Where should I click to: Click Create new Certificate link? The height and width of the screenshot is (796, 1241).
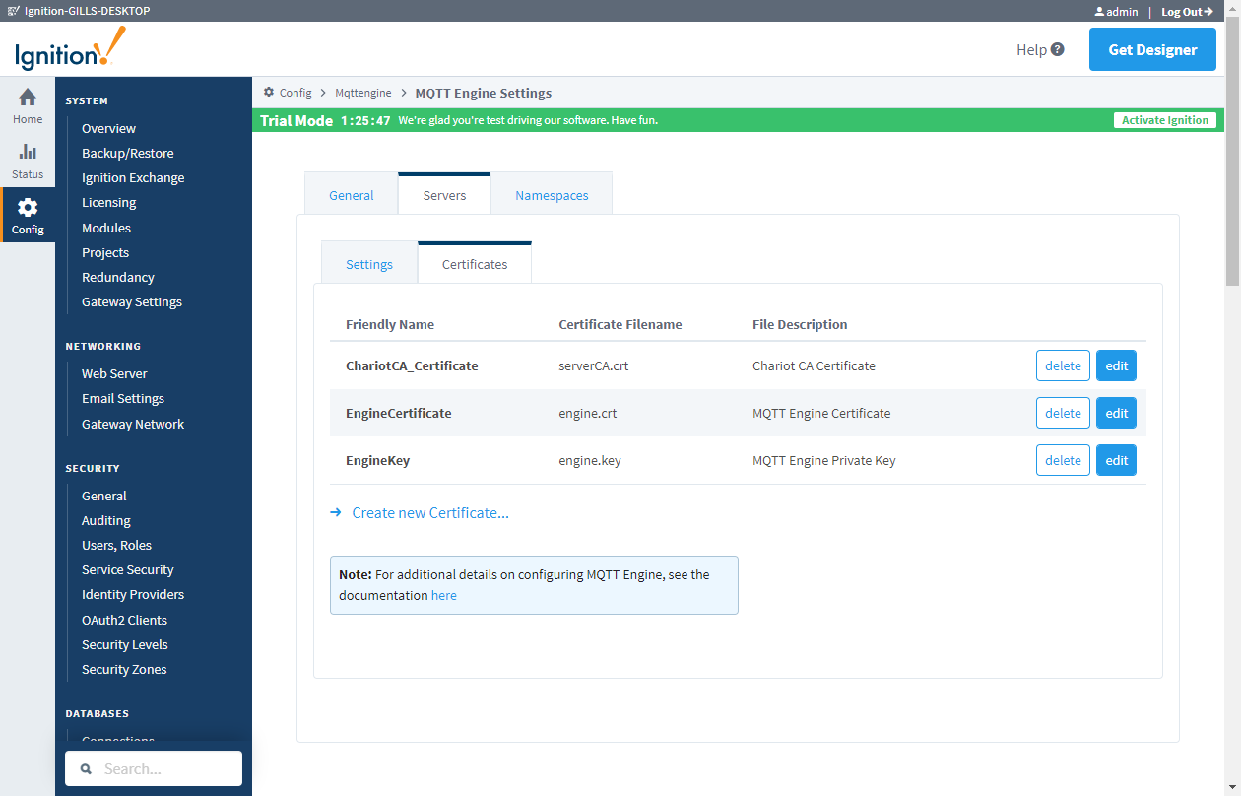[430, 512]
